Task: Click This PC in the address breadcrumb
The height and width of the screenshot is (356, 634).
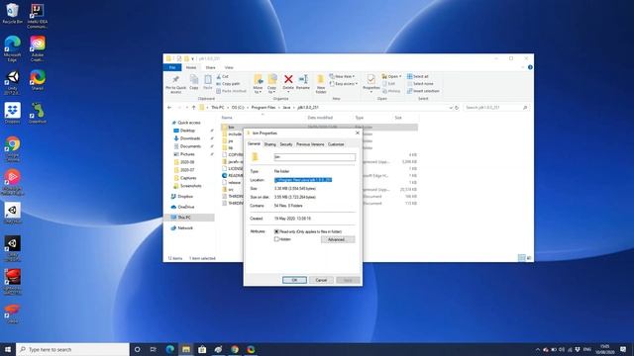Action: (218, 108)
